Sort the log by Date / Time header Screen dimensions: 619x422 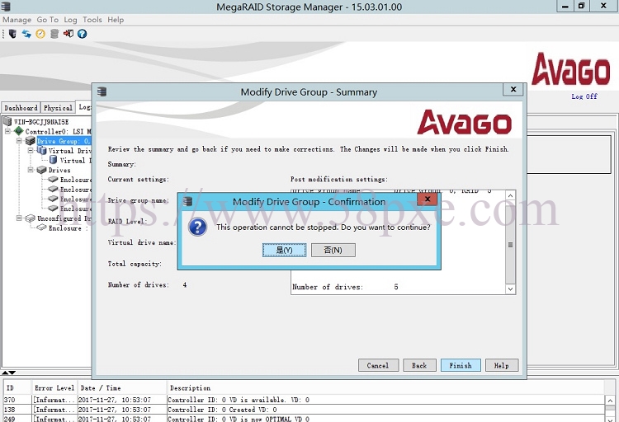[121, 387]
